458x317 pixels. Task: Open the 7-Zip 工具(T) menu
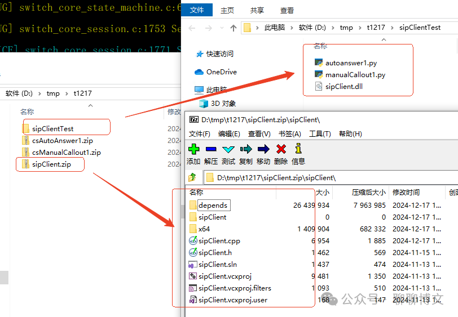pyautogui.click(x=320, y=134)
